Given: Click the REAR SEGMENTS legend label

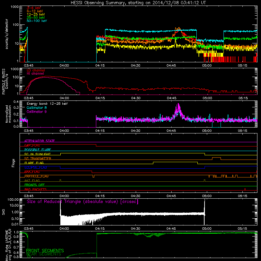Looking at the screenshot, I should click(44, 254).
